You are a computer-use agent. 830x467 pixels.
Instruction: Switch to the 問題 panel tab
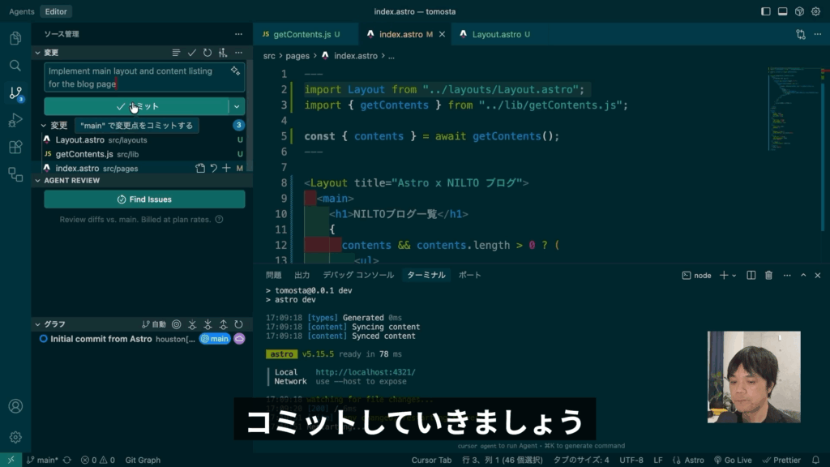pos(272,275)
